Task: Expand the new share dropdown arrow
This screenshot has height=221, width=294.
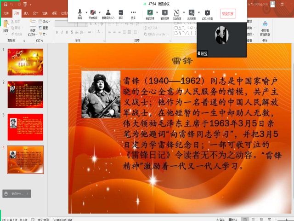Action: [157, 12]
